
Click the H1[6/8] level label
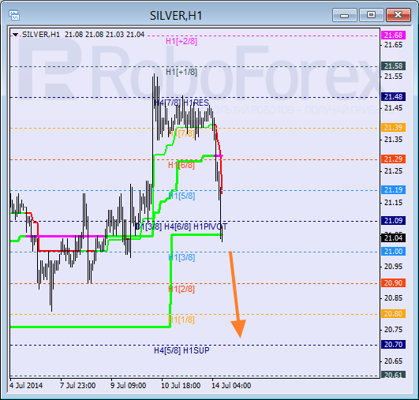click(x=181, y=165)
